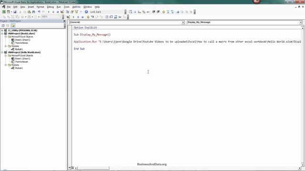
Task: Click the Design Mode icon in the Standard toolbar
Action: tap(62, 12)
